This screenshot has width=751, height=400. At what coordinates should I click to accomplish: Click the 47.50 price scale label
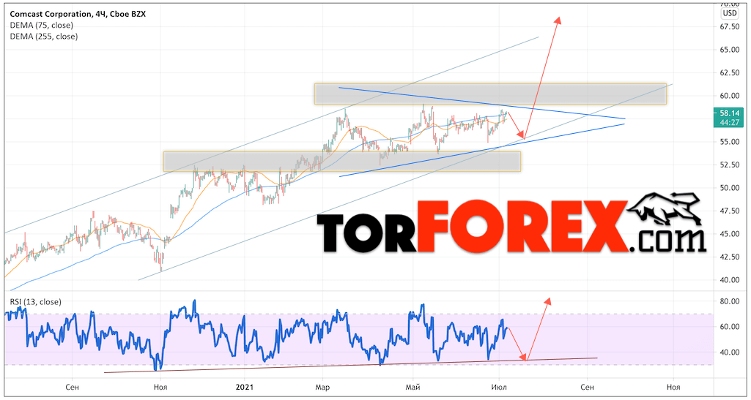point(728,211)
